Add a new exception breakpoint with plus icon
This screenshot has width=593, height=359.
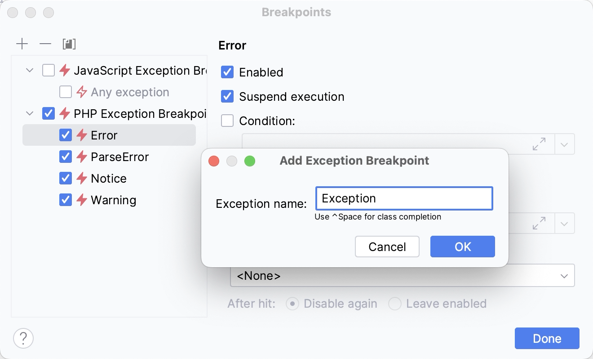point(22,44)
